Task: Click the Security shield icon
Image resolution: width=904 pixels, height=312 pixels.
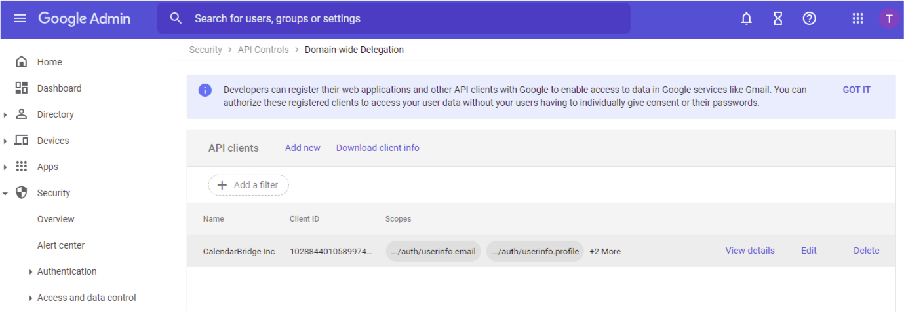Action: point(21,192)
